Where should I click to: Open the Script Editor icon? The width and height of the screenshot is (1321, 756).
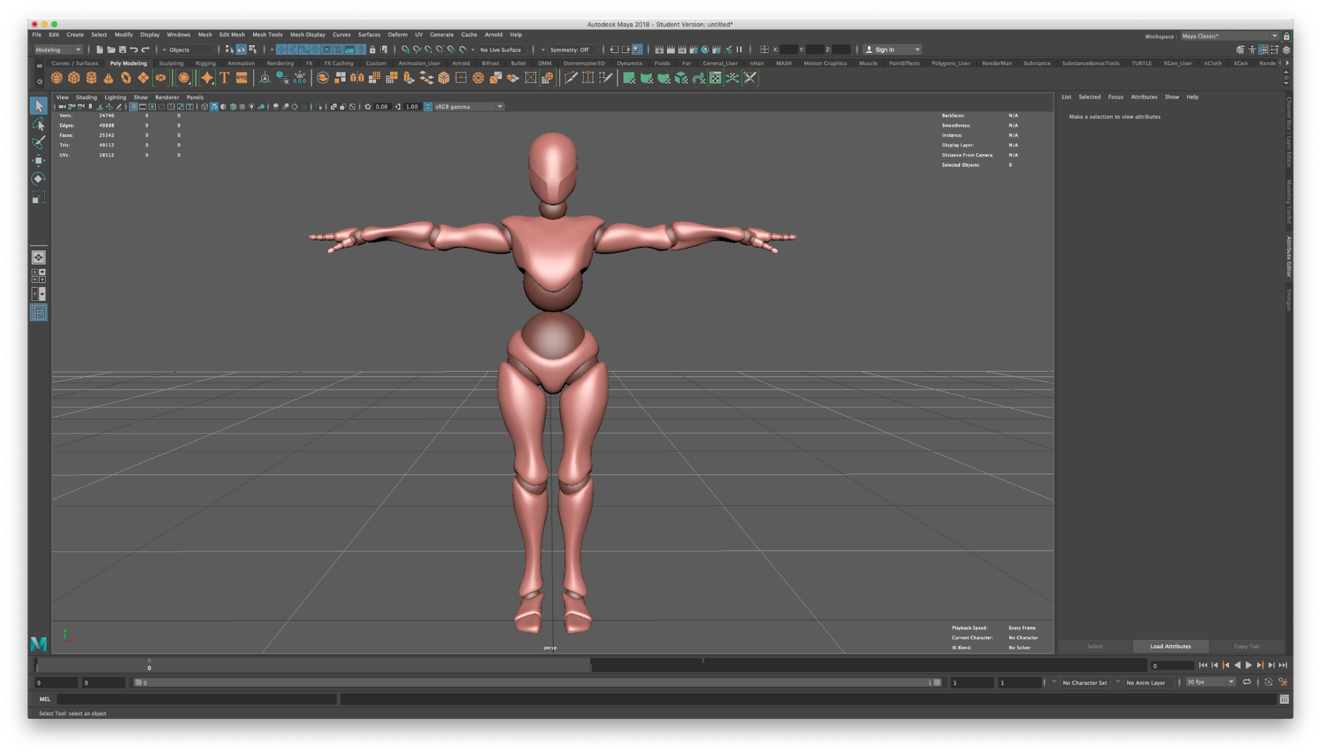click(1284, 699)
